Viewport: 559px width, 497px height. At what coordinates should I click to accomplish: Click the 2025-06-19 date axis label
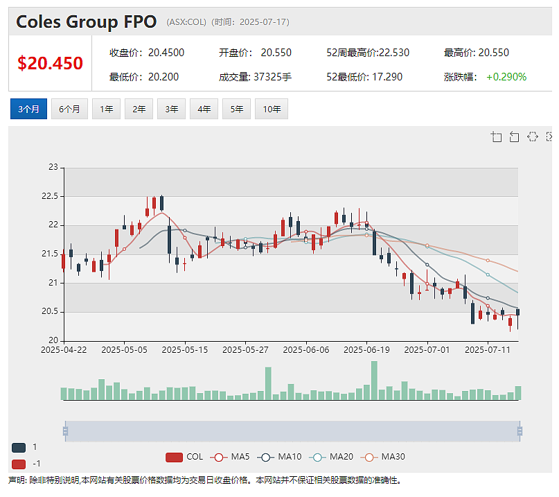click(366, 349)
